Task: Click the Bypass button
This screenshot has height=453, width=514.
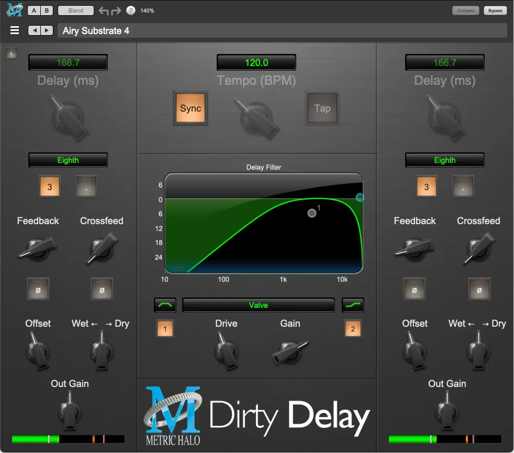Action: [x=495, y=10]
